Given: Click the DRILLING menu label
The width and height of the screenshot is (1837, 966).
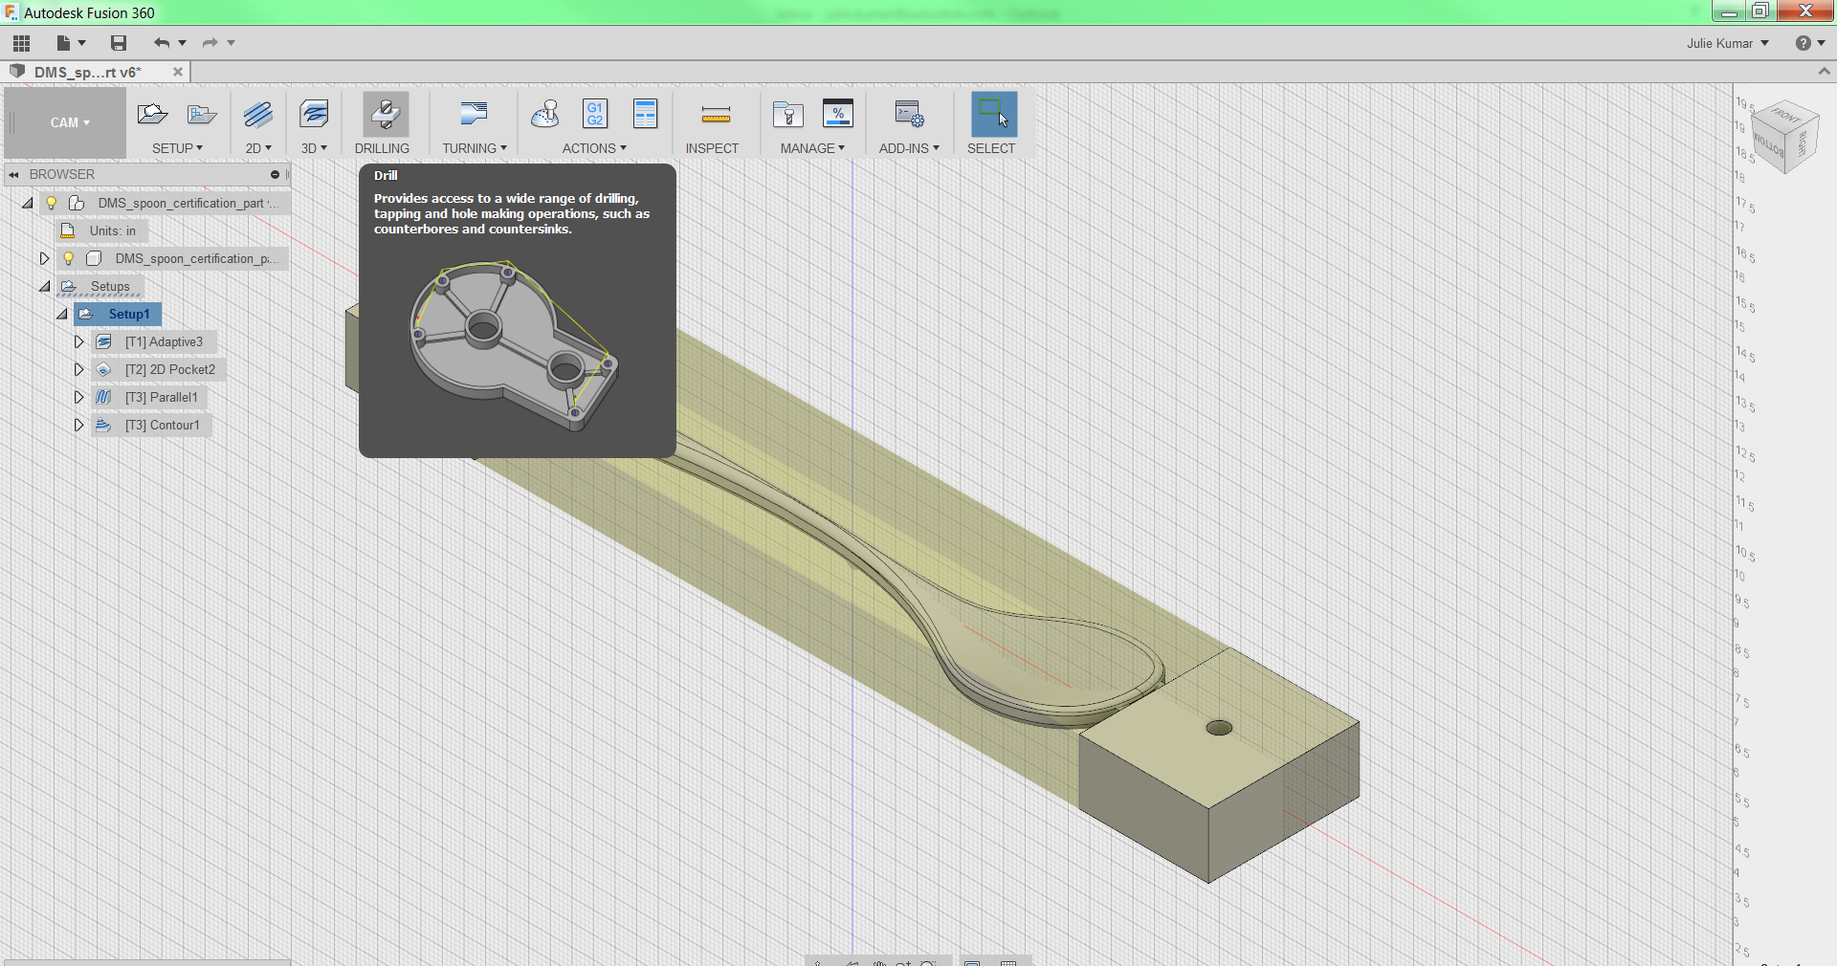Looking at the screenshot, I should pyautogui.click(x=382, y=148).
